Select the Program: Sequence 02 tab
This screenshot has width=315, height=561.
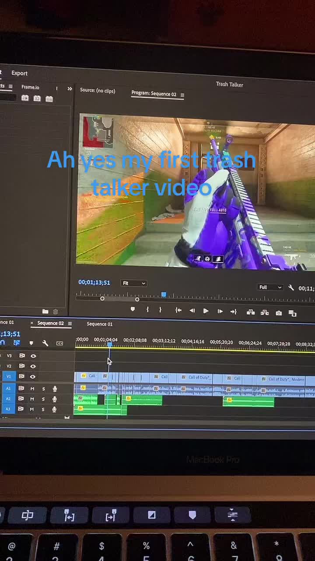point(154,94)
